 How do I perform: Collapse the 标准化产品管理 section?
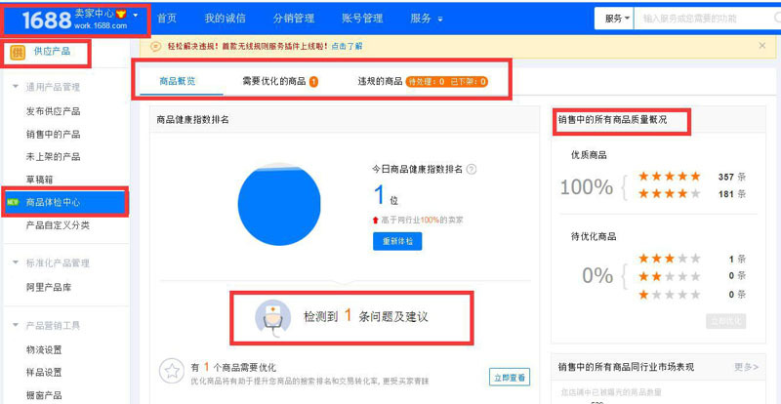tap(16, 263)
